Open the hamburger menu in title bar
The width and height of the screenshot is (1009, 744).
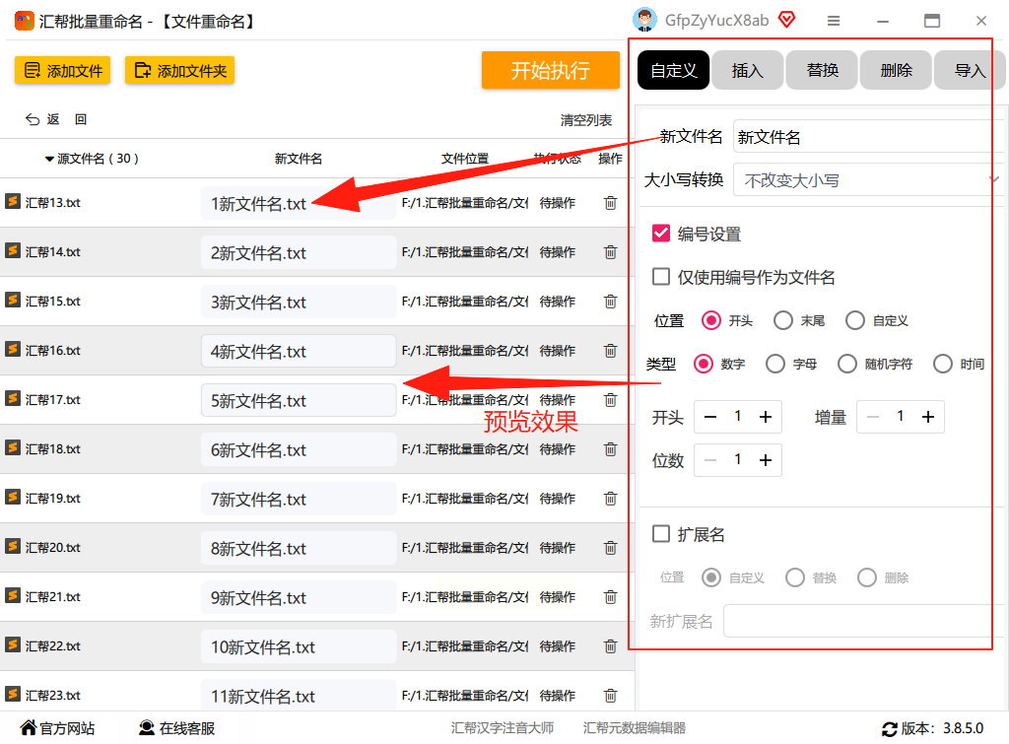[834, 22]
